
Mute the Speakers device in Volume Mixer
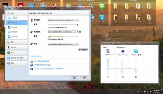click(x=108, y=77)
